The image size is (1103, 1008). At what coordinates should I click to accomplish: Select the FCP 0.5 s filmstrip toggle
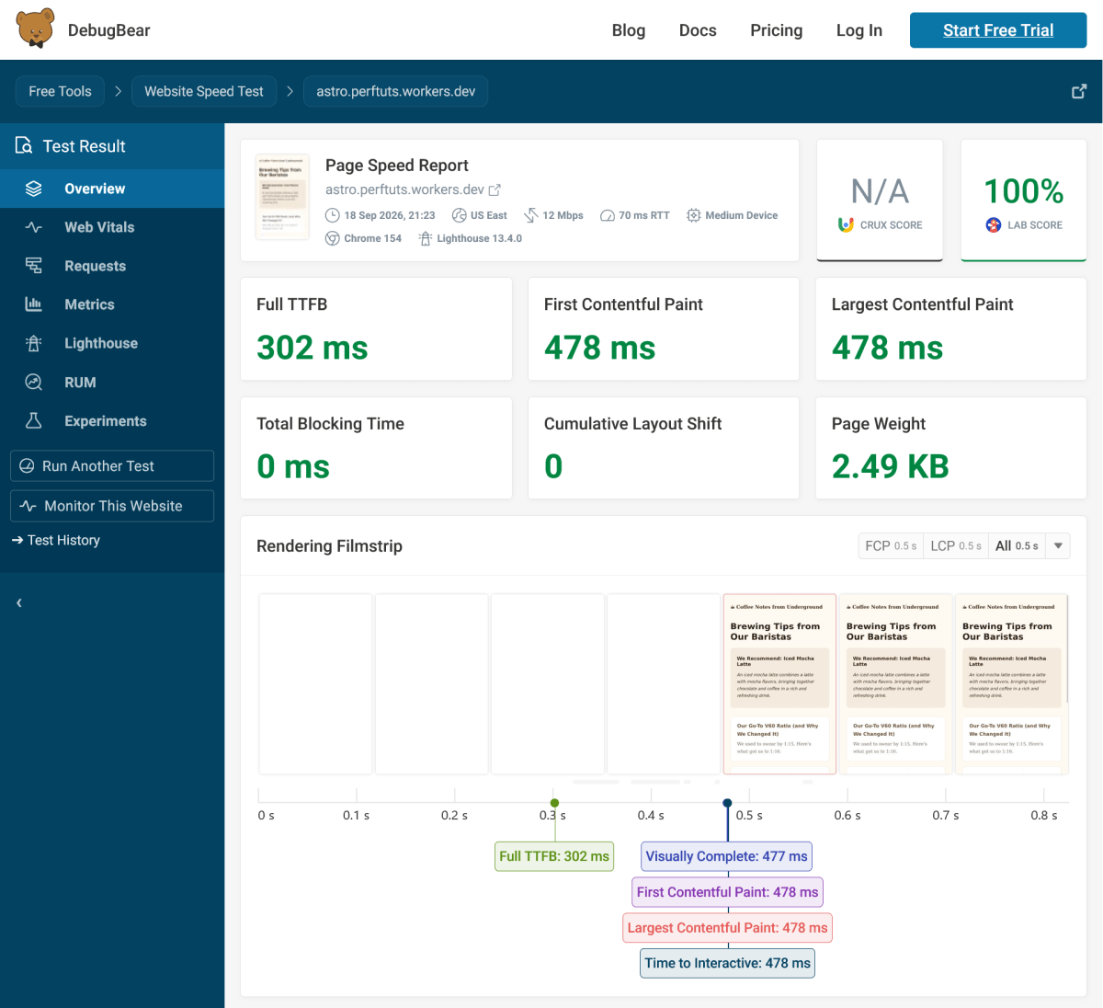[x=891, y=545]
